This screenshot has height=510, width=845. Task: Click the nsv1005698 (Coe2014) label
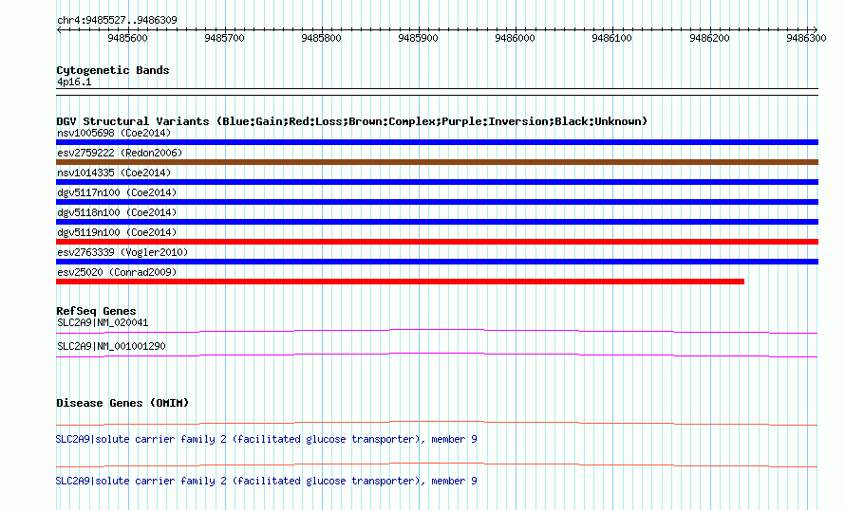(114, 133)
